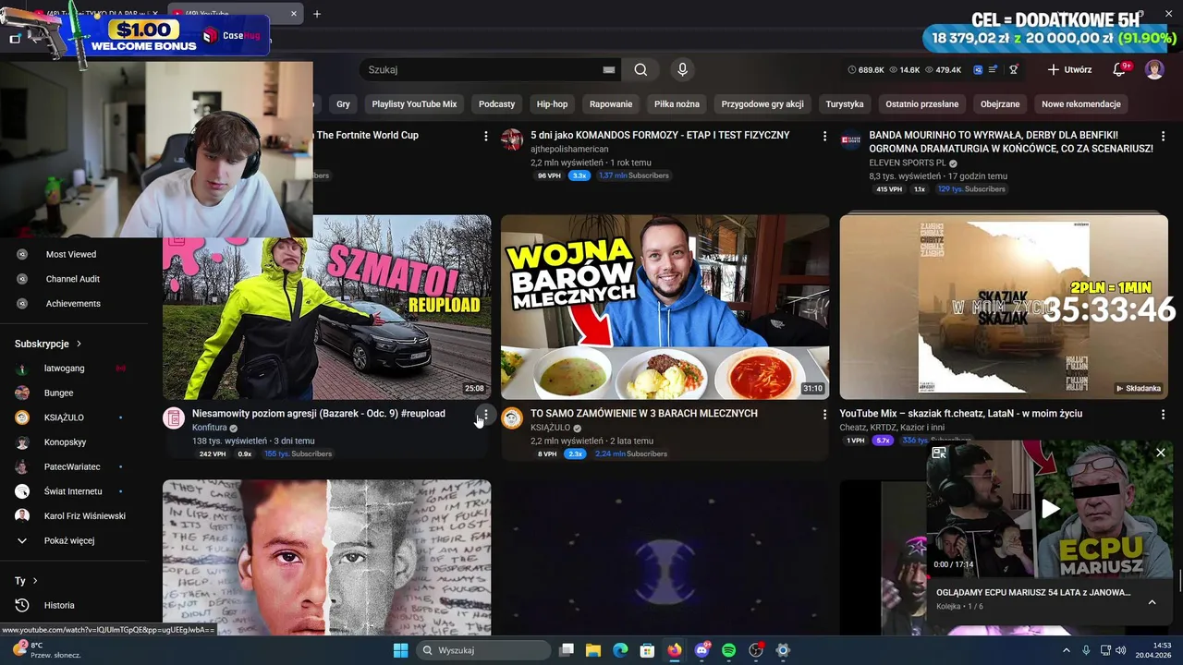Open Spotify from taskbar
The image size is (1183, 665).
(x=728, y=650)
